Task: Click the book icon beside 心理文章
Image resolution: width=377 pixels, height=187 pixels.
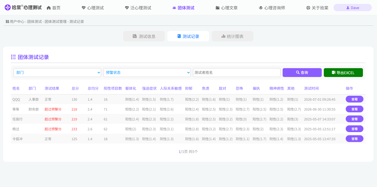Action: 217,8
